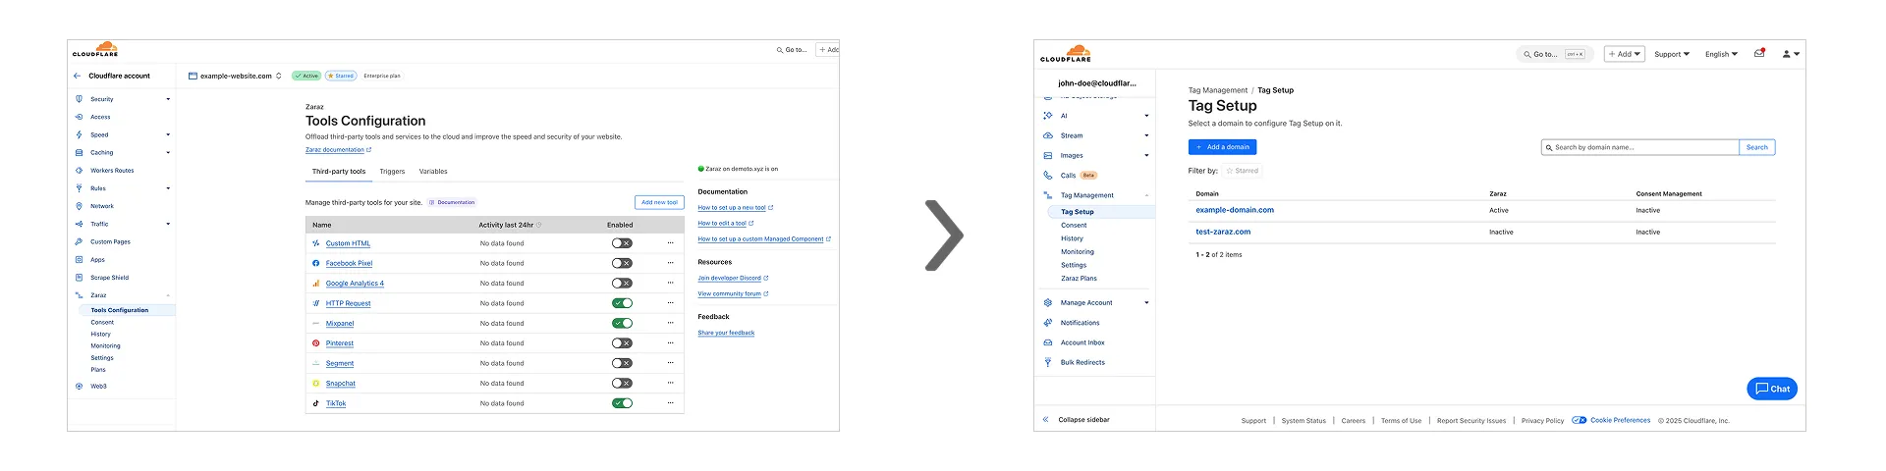The height and width of the screenshot is (471, 1886).
Task: Open the example-domain.com link
Action: click(1234, 210)
